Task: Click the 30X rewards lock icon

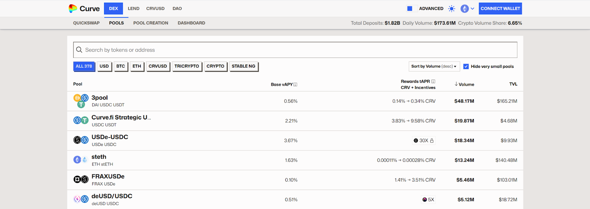Action: (432, 140)
